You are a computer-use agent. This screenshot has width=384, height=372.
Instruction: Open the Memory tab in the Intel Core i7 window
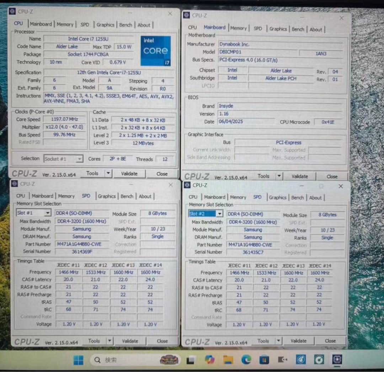(x=65, y=24)
